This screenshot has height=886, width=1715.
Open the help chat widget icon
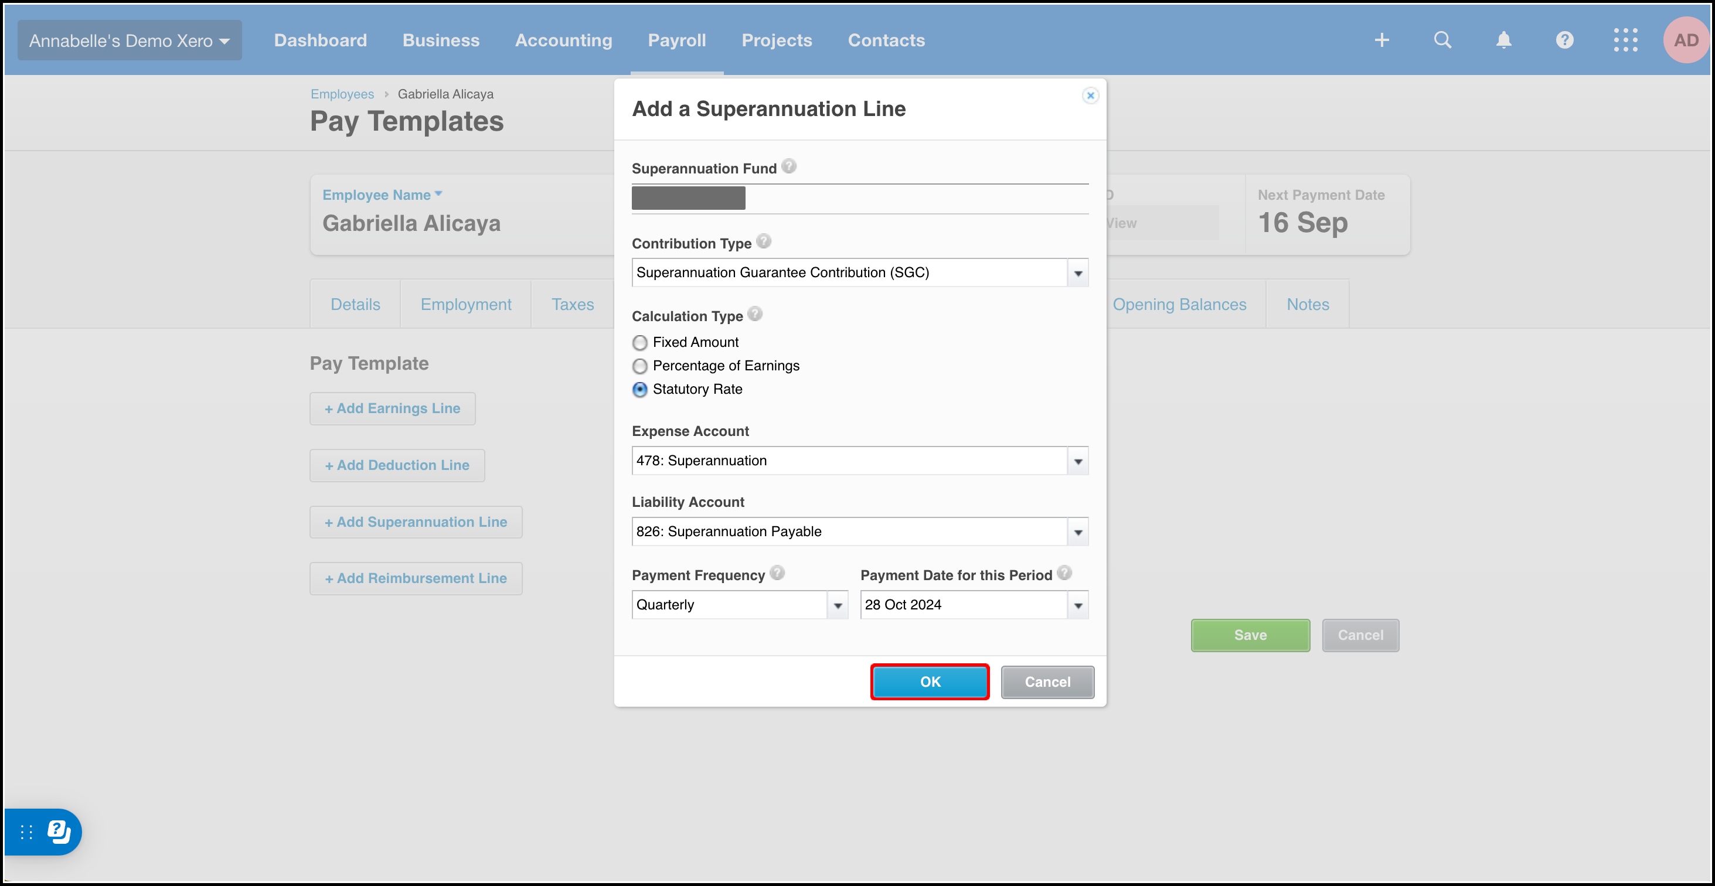tap(59, 832)
